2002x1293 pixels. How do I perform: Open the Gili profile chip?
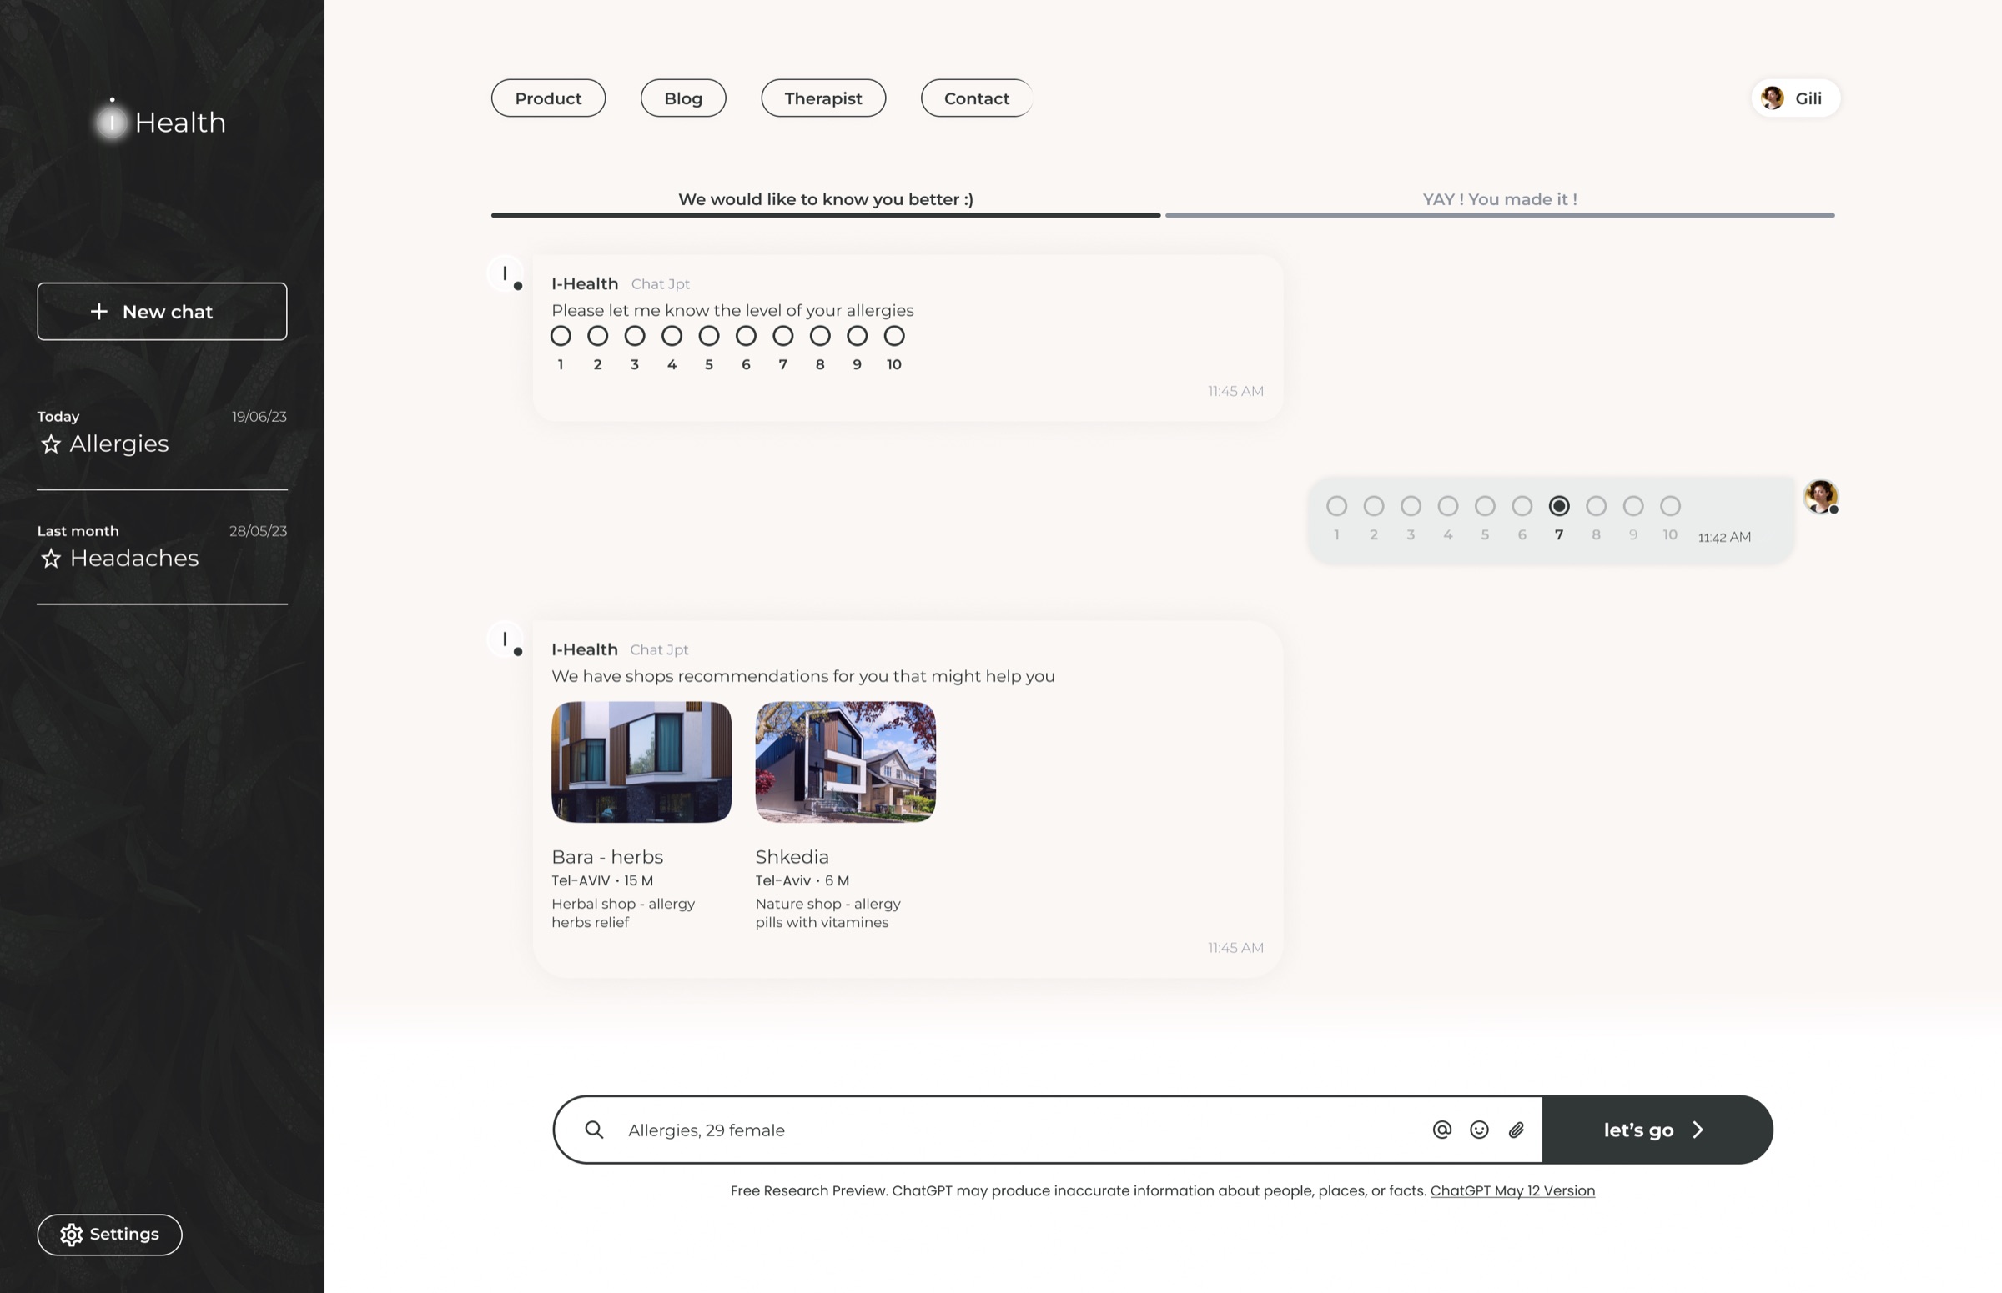(1795, 98)
